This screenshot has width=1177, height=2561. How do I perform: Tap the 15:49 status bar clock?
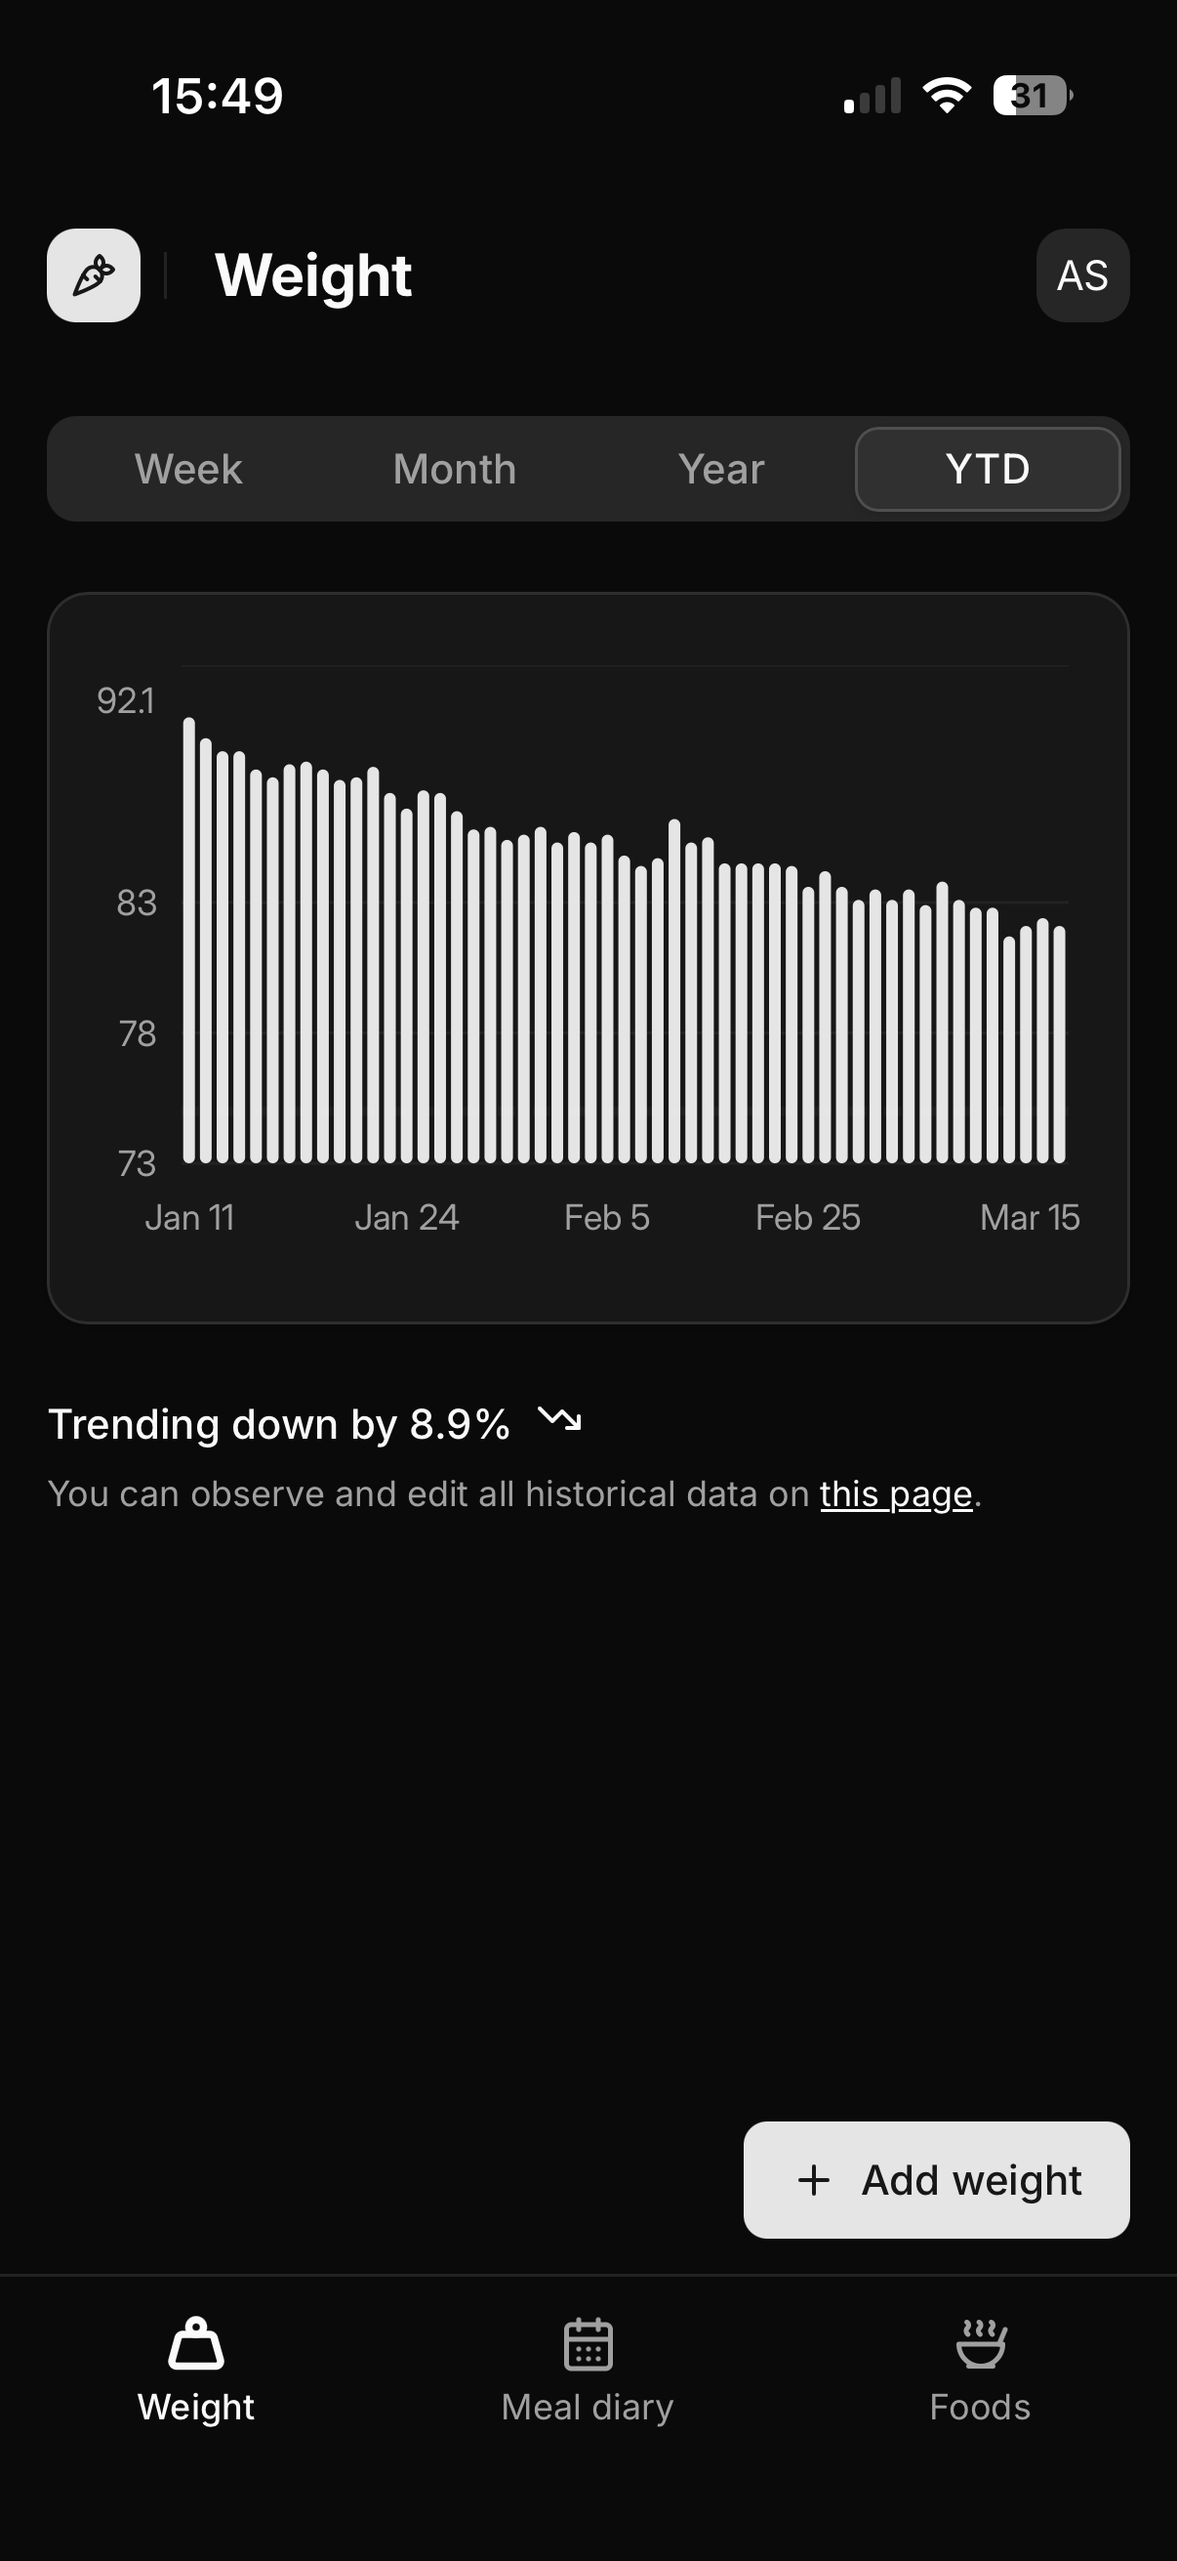(x=218, y=96)
